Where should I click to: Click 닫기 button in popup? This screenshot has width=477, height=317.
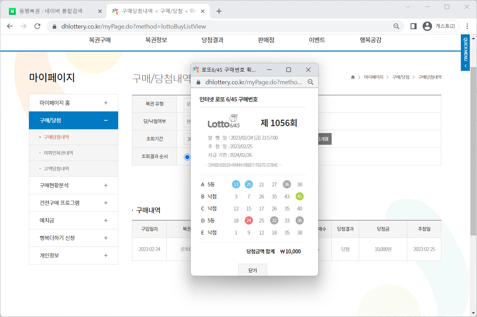click(253, 270)
